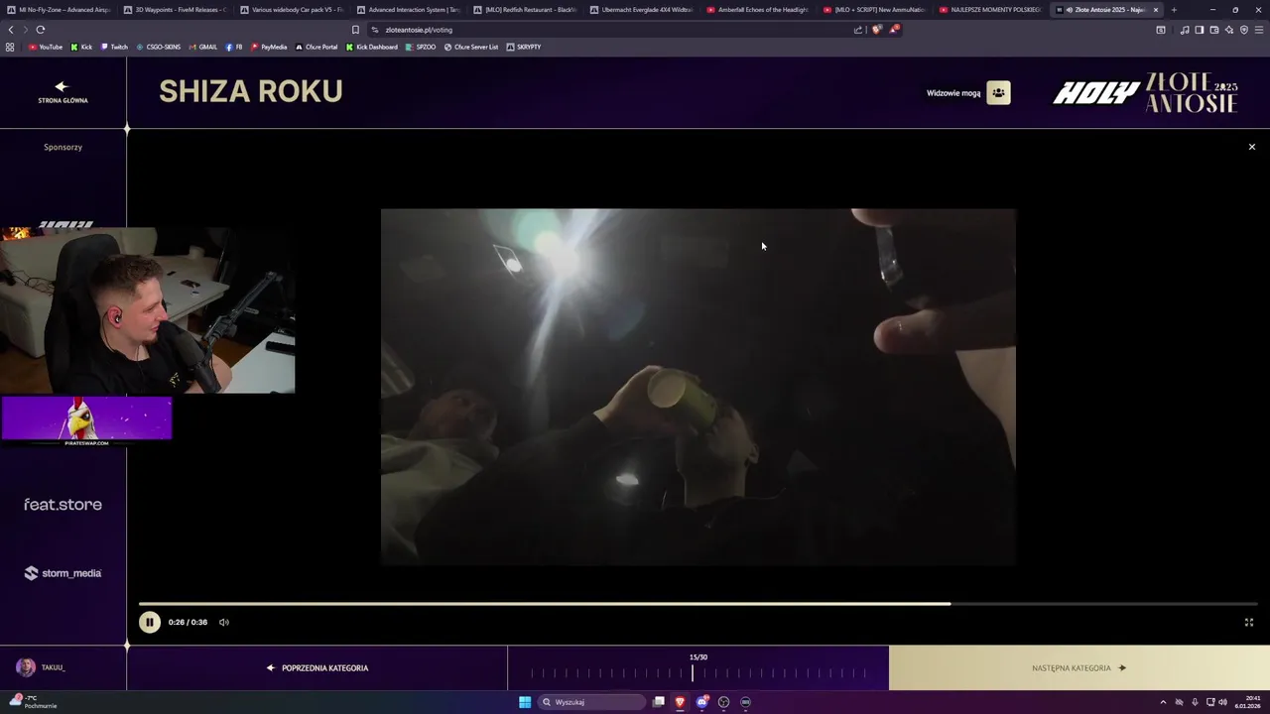The image size is (1270, 714).
Task: Toggle the browser sidebar panel icon
Action: pos(1200,30)
